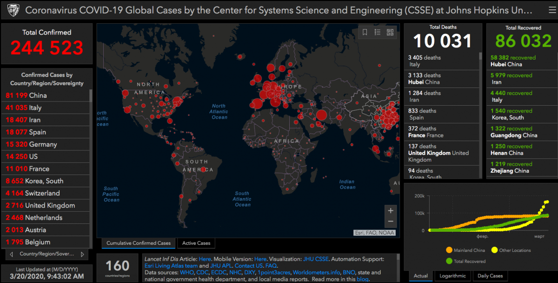Click the Johns Hopkins shield logo
558x283 pixels.
(13, 10)
